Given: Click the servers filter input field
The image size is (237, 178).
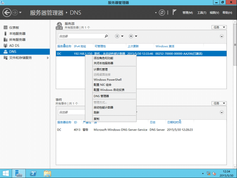Looking at the screenshot, I should coord(83,36).
